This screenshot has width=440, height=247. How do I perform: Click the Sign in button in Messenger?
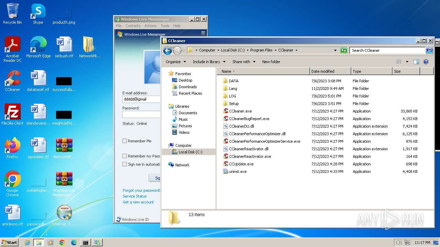pos(155,178)
